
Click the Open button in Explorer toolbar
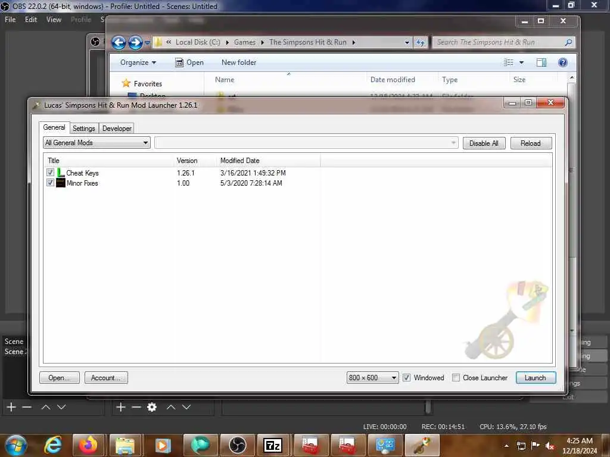click(x=189, y=62)
